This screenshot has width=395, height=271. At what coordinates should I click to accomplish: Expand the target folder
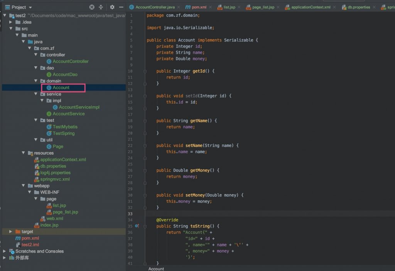pyautogui.click(x=10, y=231)
